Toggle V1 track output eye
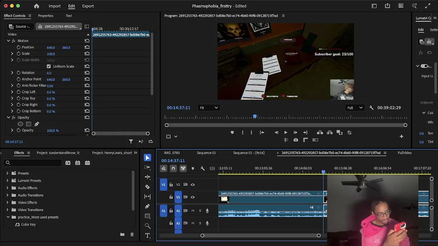 (x=193, y=197)
